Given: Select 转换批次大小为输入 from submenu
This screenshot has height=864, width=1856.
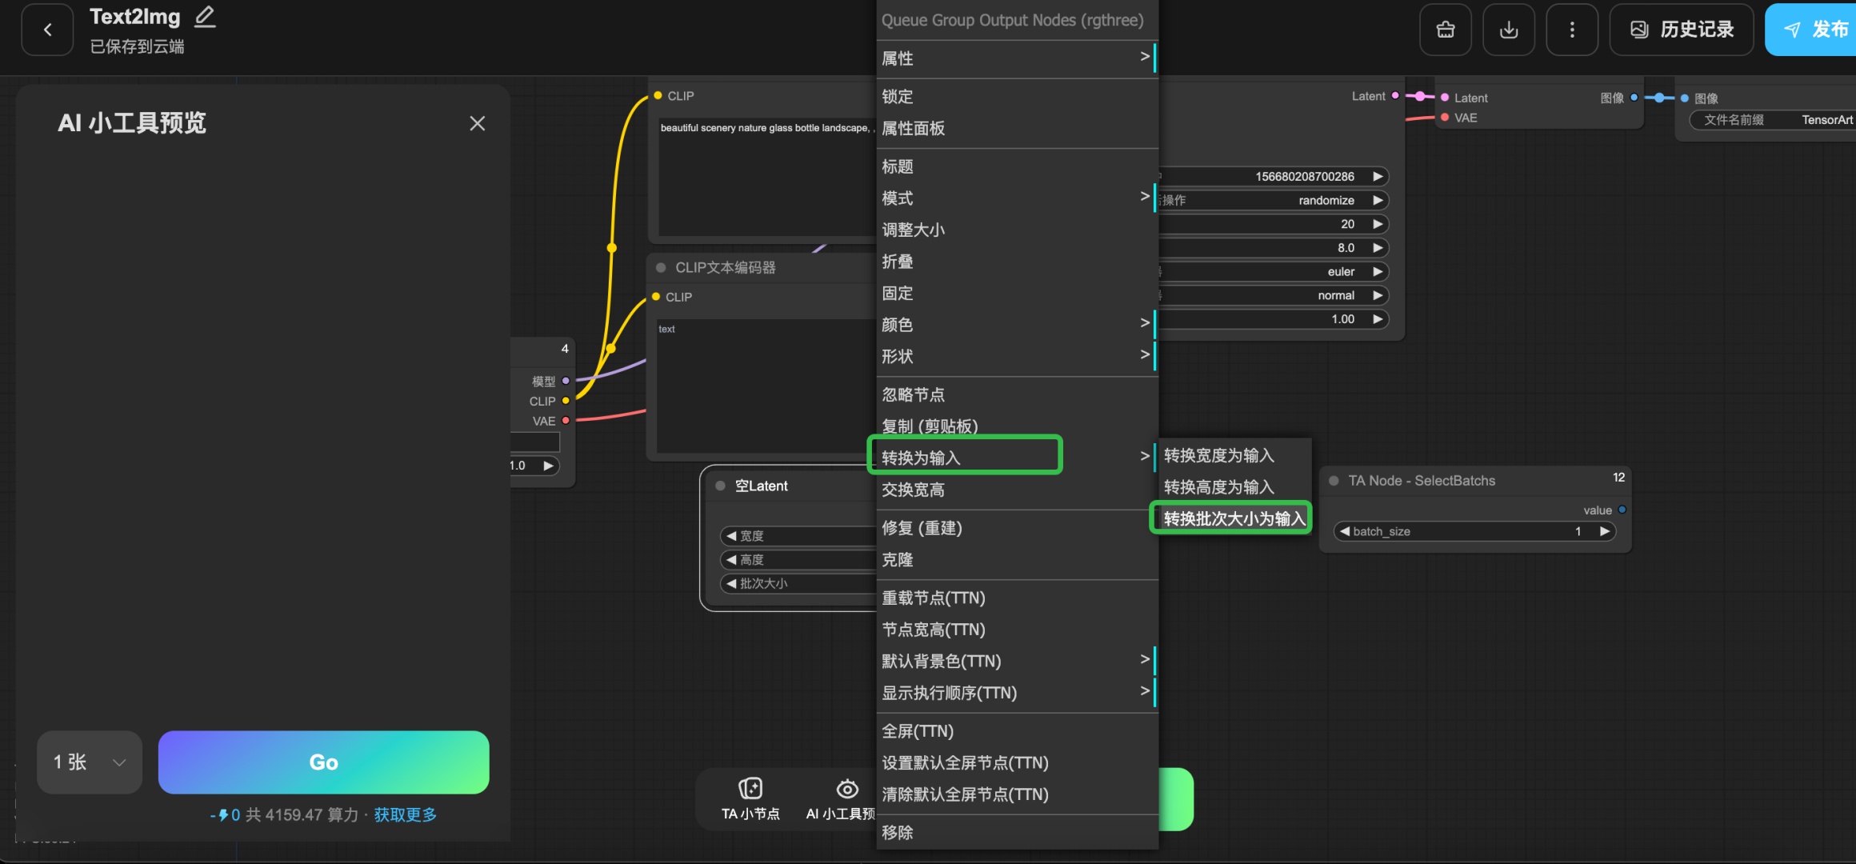Looking at the screenshot, I should [1233, 518].
